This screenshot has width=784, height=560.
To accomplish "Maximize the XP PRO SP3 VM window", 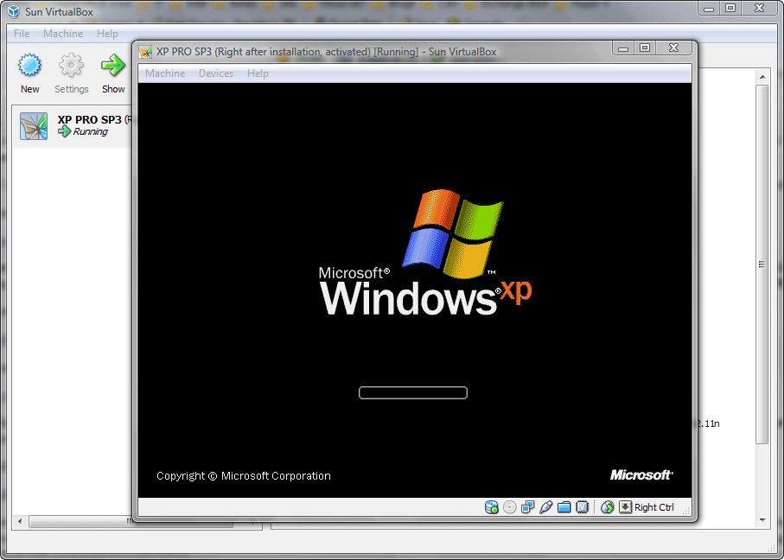I will click(x=645, y=48).
